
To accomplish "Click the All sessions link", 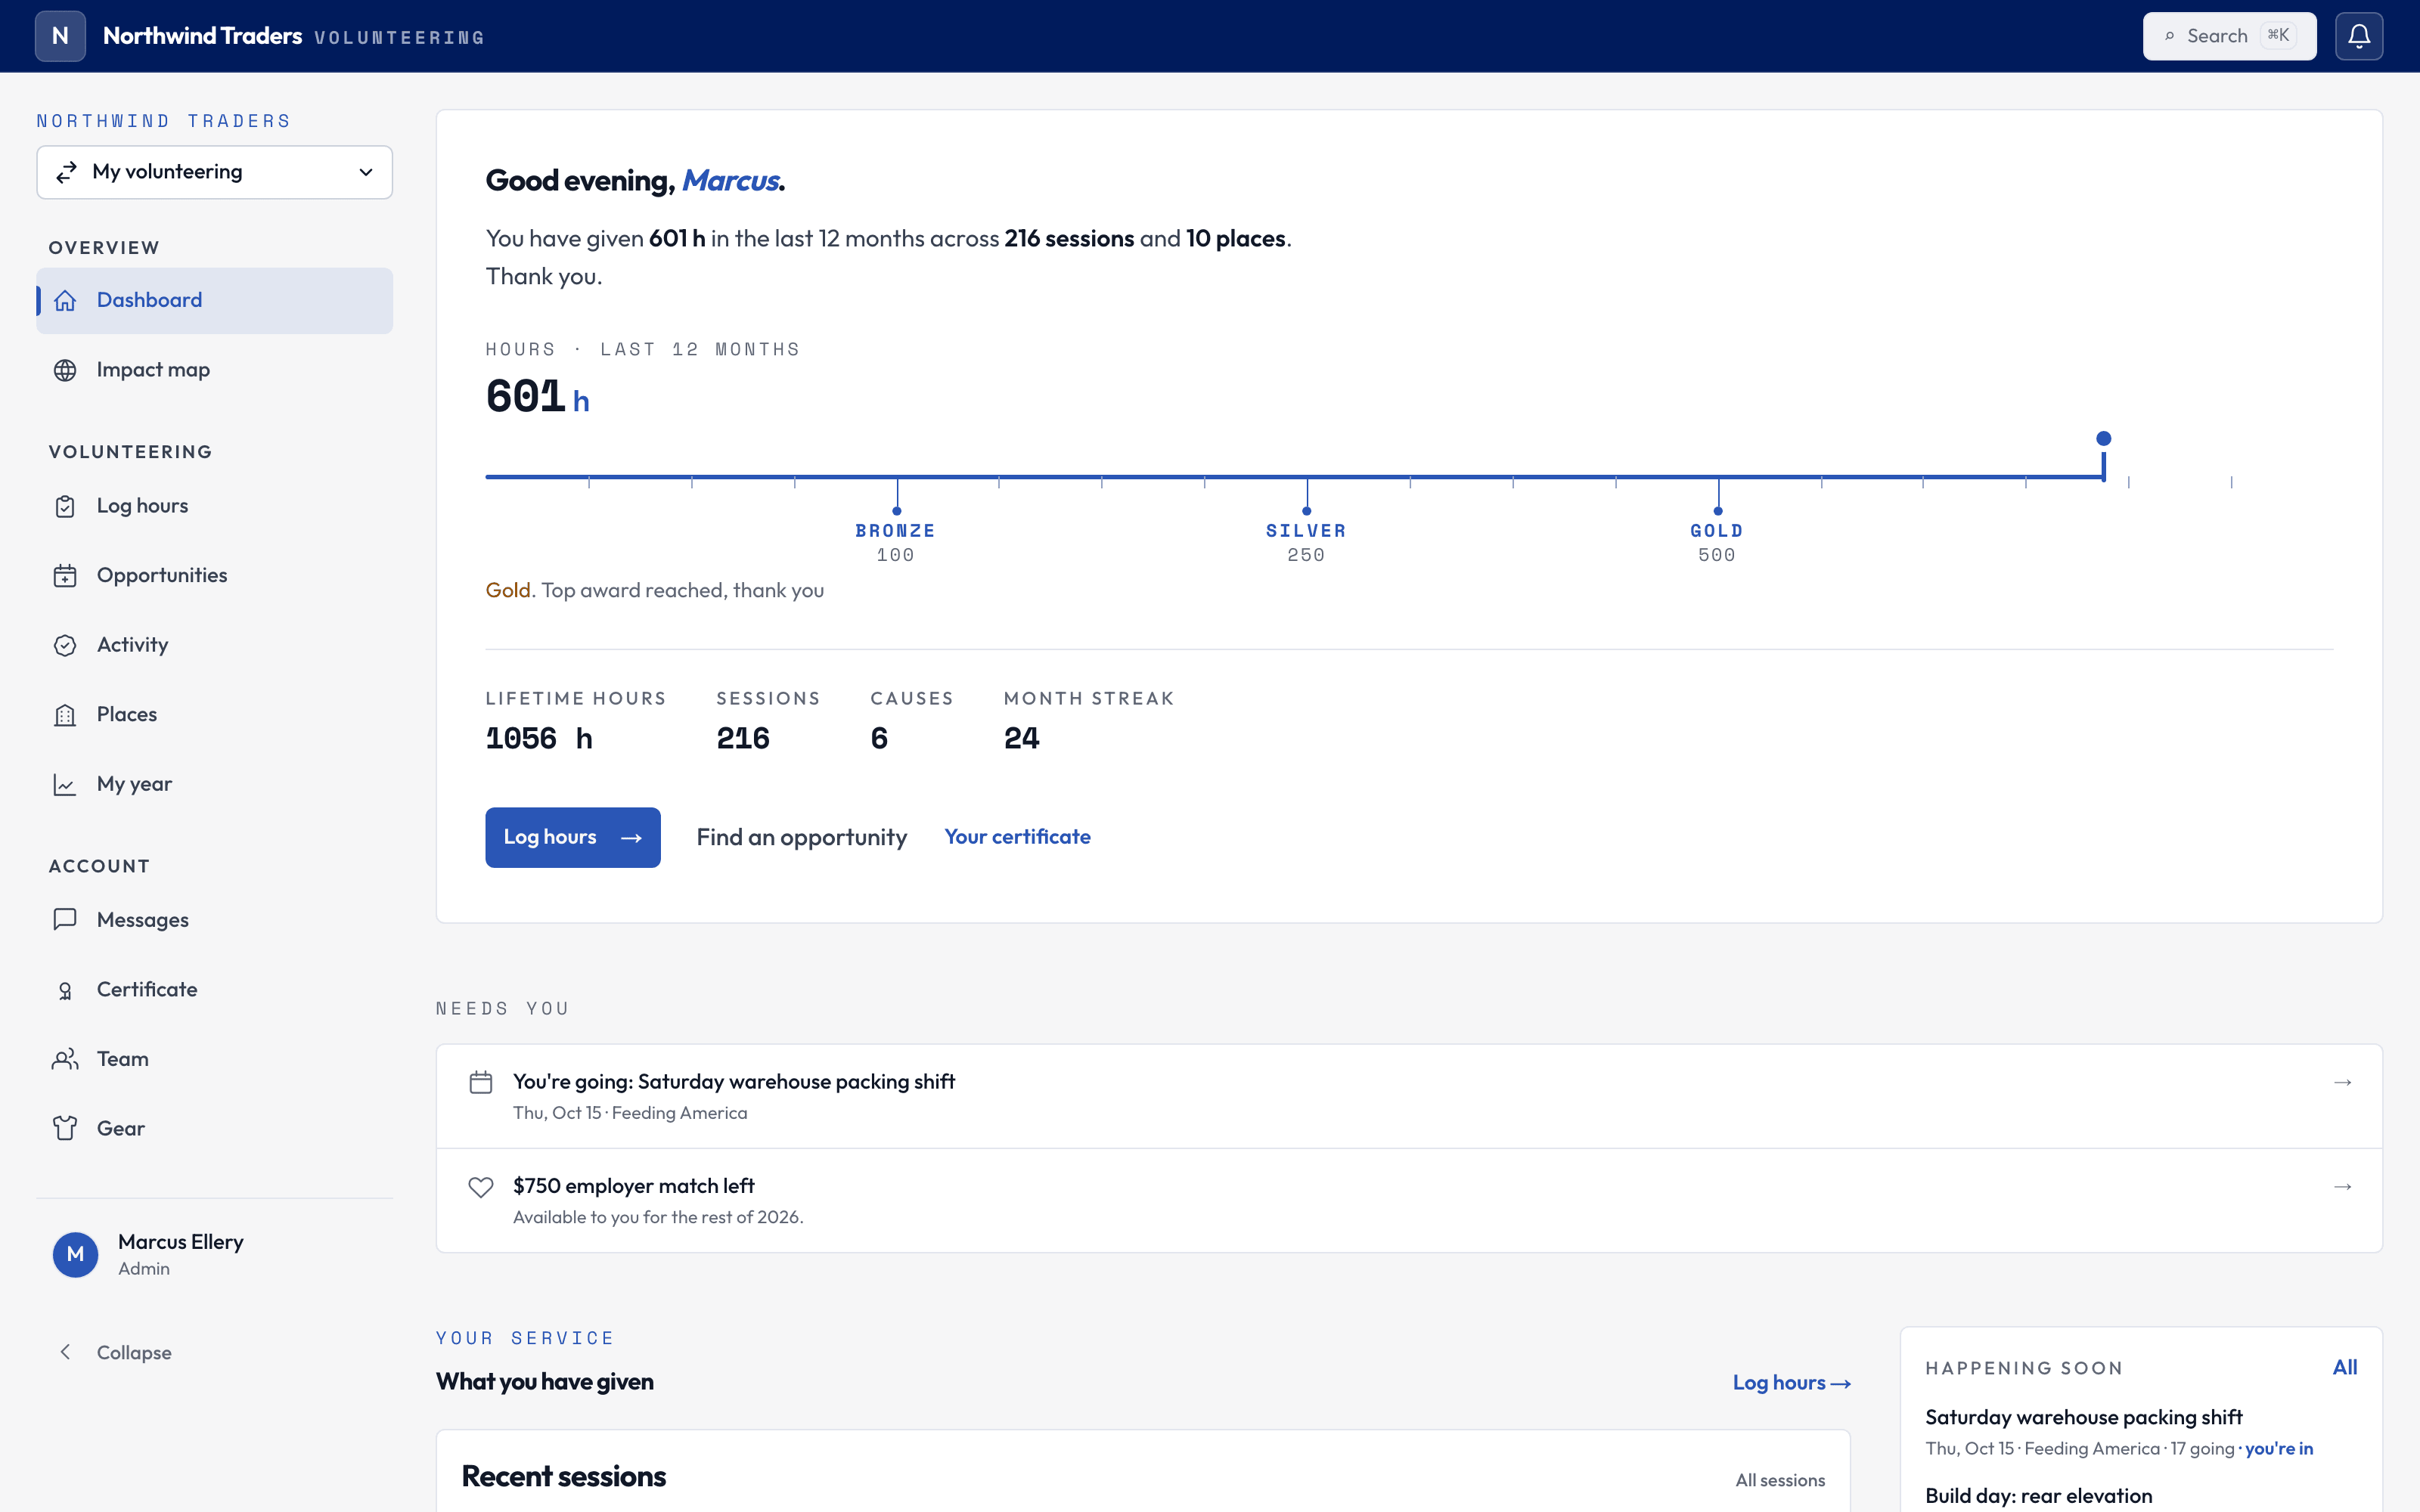I will pos(1780,1480).
